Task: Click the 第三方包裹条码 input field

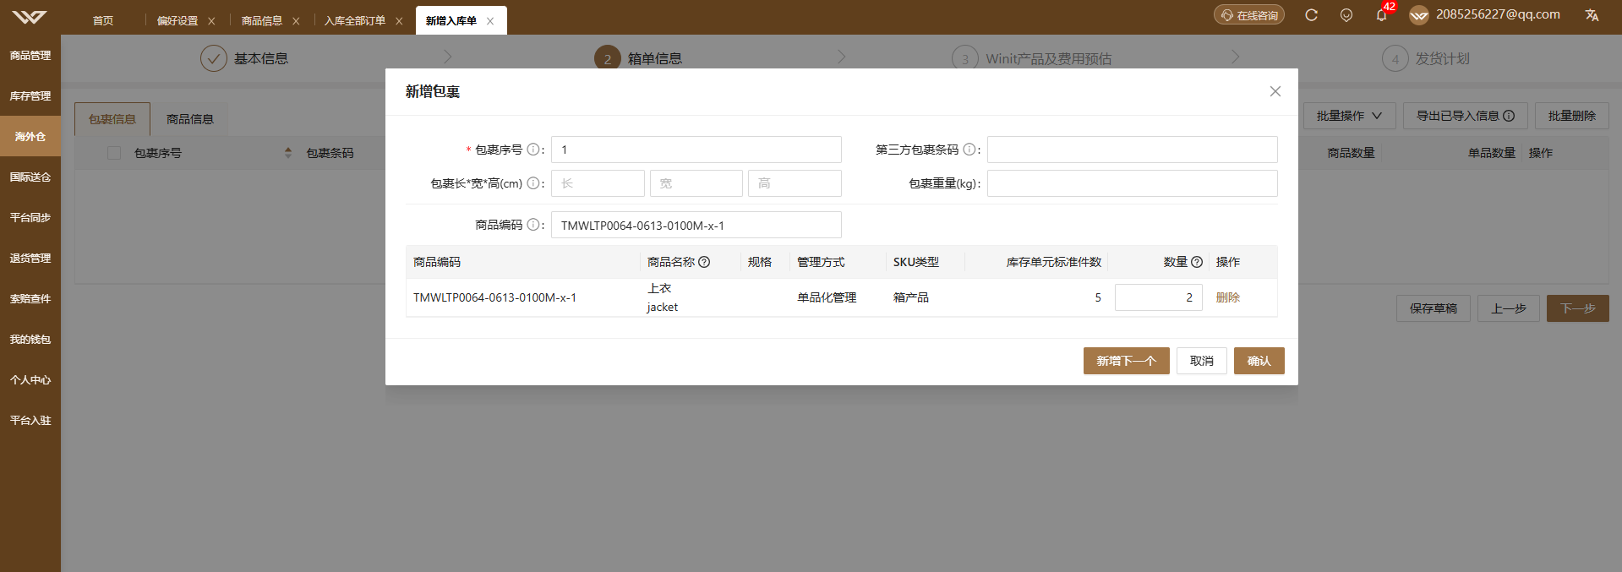Action: click(1133, 150)
